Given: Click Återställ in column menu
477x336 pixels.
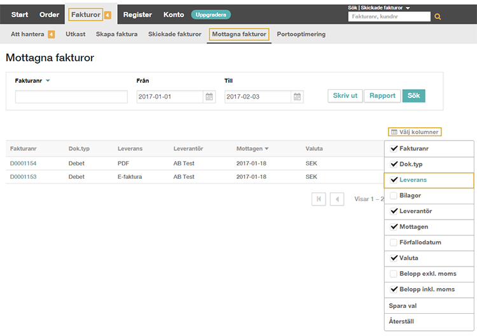Looking at the screenshot, I should [x=401, y=321].
